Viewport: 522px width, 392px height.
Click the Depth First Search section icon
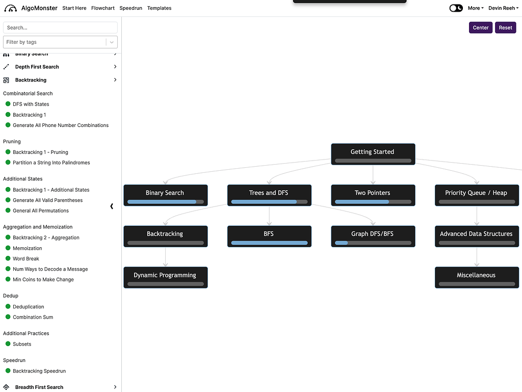click(6, 67)
